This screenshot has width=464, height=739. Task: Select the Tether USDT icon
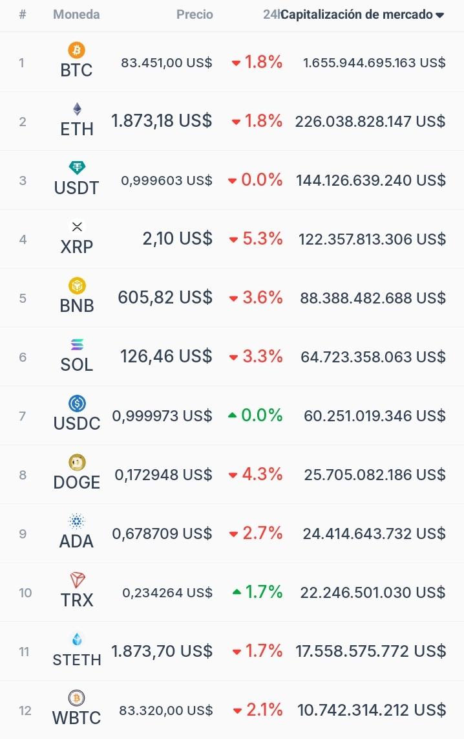(x=77, y=168)
